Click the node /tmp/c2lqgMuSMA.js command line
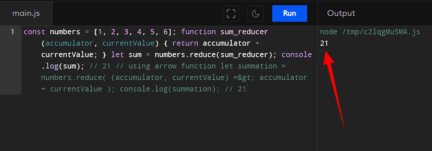432x151 pixels. pos(370,32)
